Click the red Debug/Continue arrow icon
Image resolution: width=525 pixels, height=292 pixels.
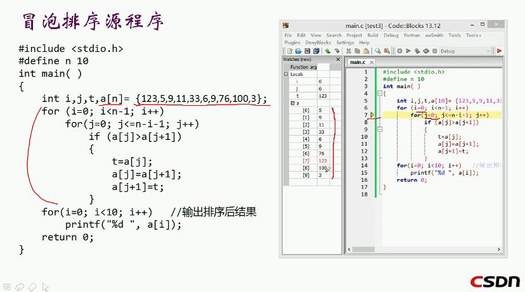pos(499,51)
